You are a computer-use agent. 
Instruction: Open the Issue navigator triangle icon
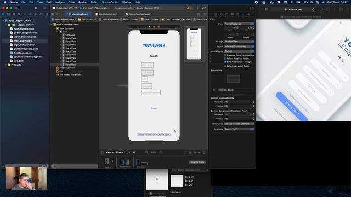point(25,14)
